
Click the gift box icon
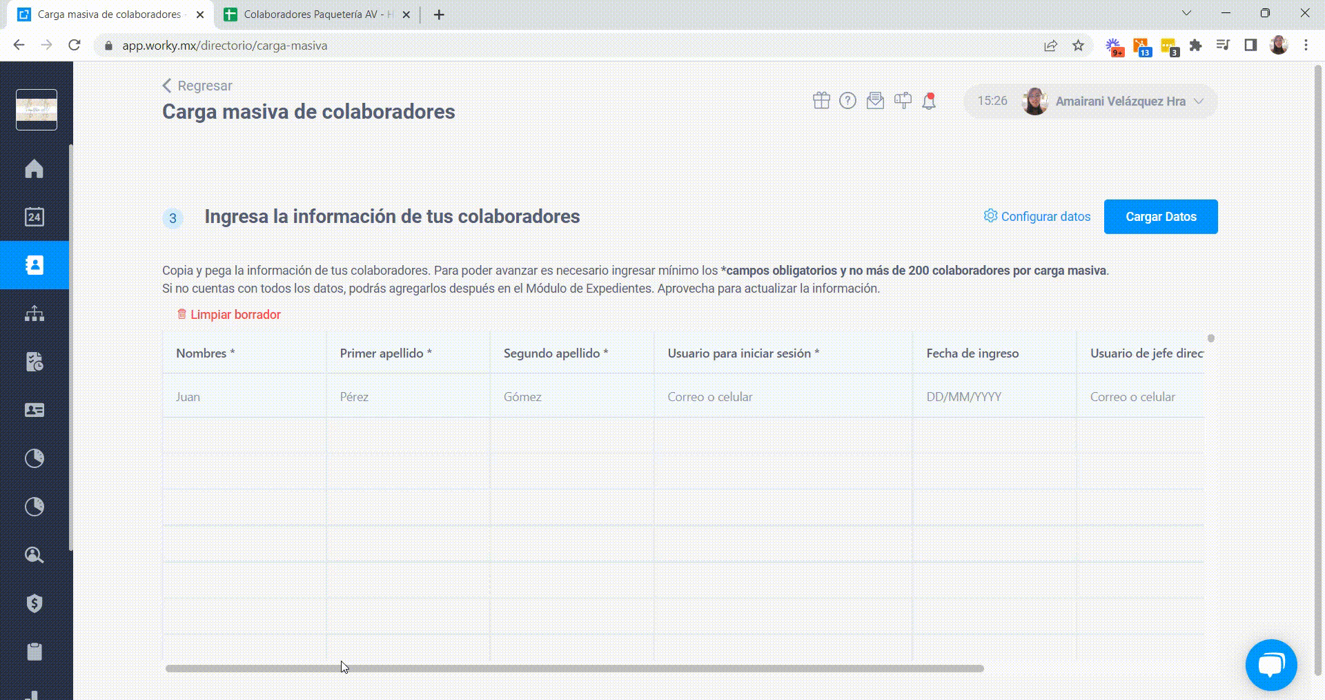(x=821, y=101)
